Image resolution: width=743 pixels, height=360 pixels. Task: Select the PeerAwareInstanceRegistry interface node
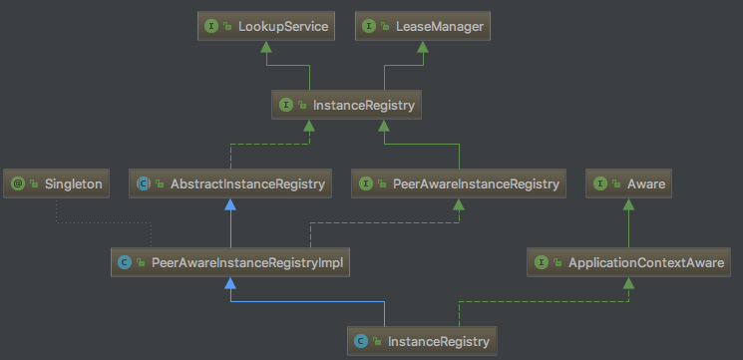459,183
